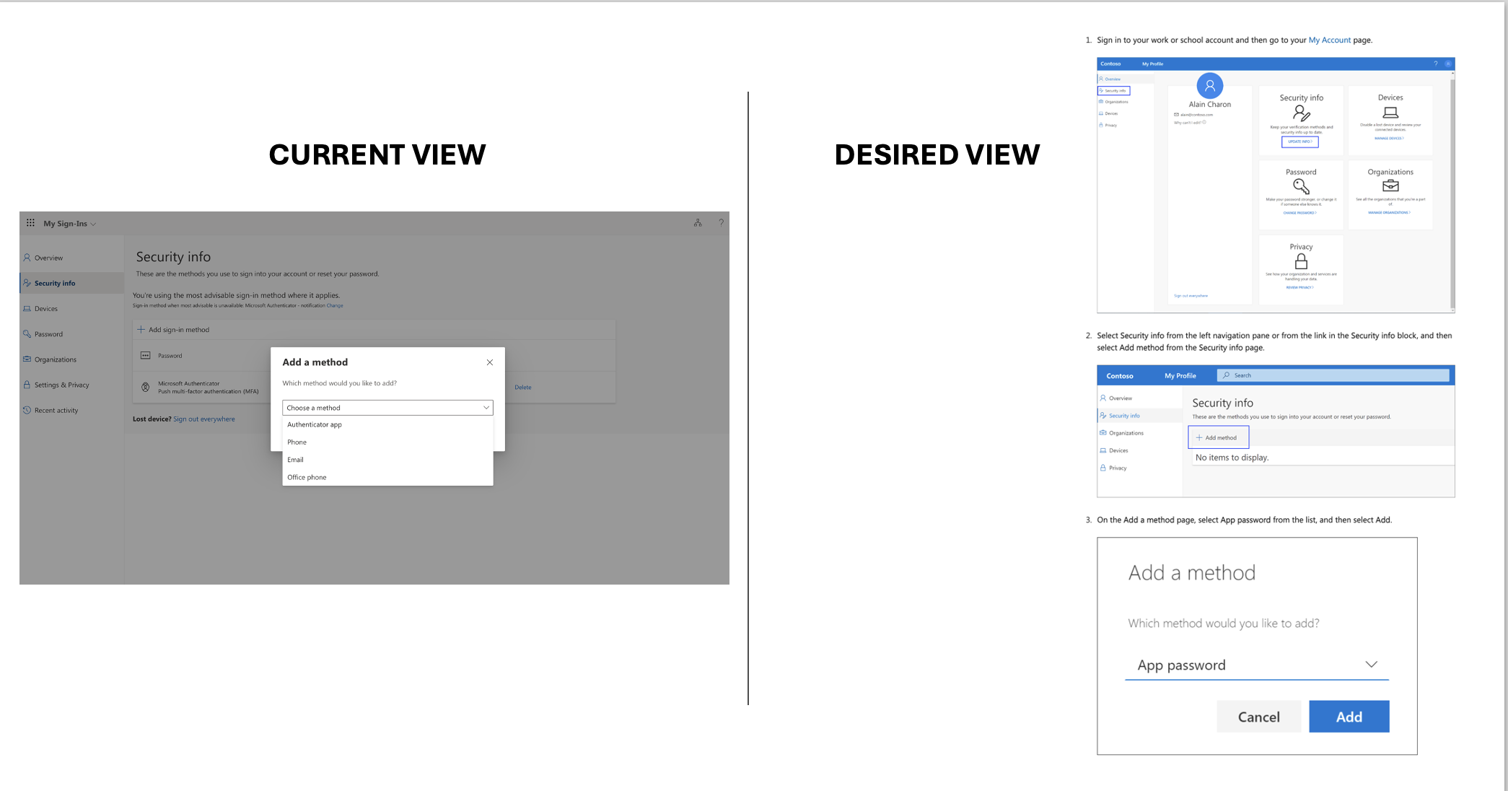Click the blue Add button
This screenshot has width=1508, height=791.
pos(1349,717)
